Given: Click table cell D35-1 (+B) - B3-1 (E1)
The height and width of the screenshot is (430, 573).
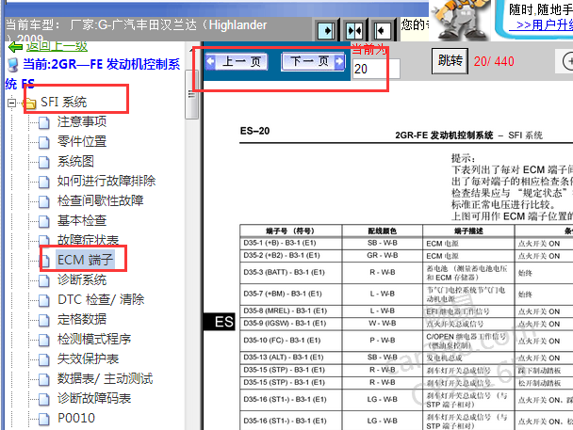Looking at the screenshot, I should (291, 244).
